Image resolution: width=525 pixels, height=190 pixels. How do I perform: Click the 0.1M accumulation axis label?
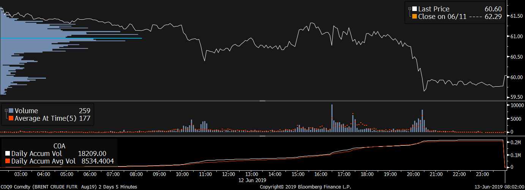[516, 155]
